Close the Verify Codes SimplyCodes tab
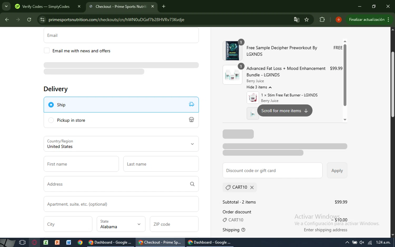The image size is (395, 247). tap(79, 6)
